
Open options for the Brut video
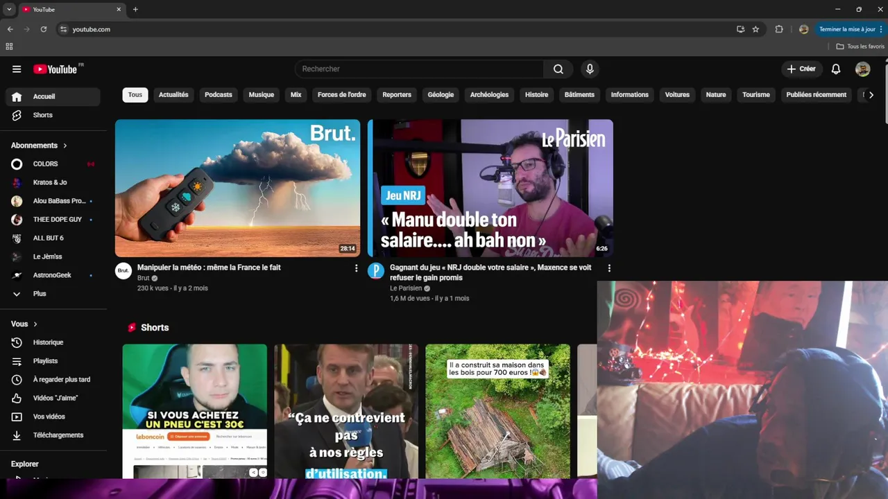click(x=357, y=268)
